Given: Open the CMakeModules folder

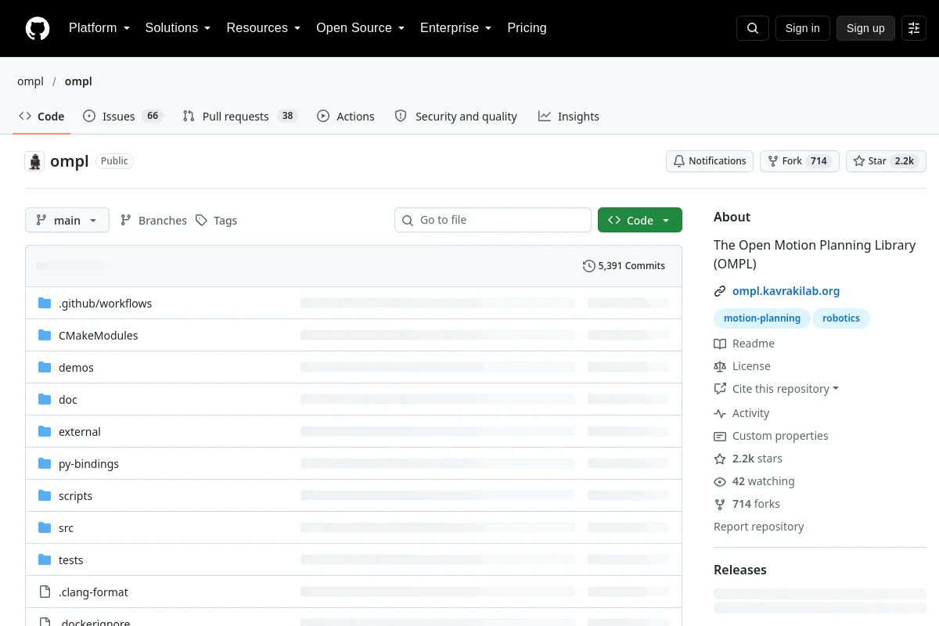Looking at the screenshot, I should [98, 335].
